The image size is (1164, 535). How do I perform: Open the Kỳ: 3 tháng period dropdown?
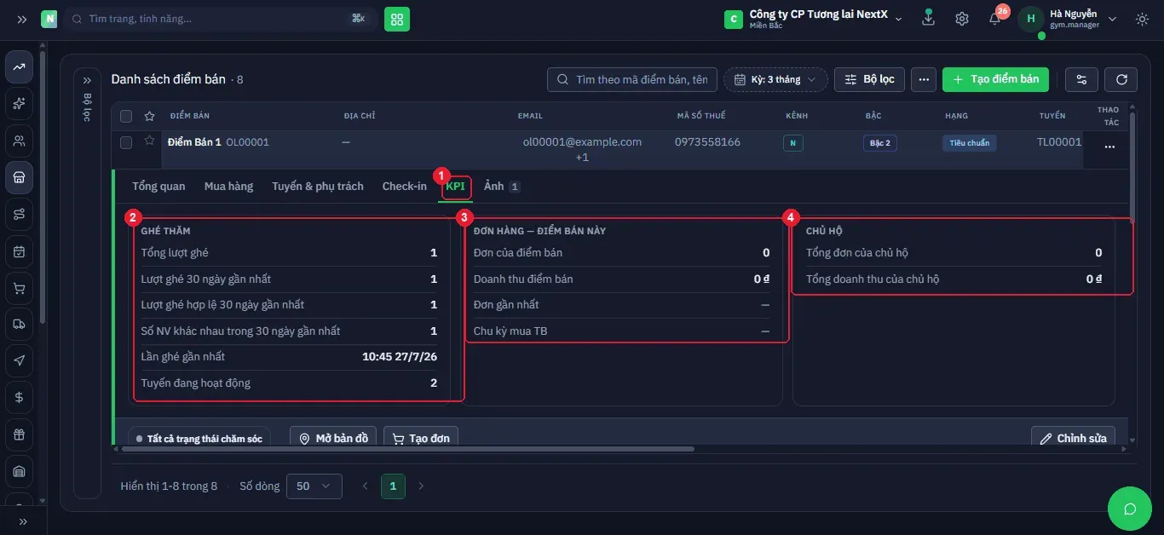pyautogui.click(x=775, y=79)
